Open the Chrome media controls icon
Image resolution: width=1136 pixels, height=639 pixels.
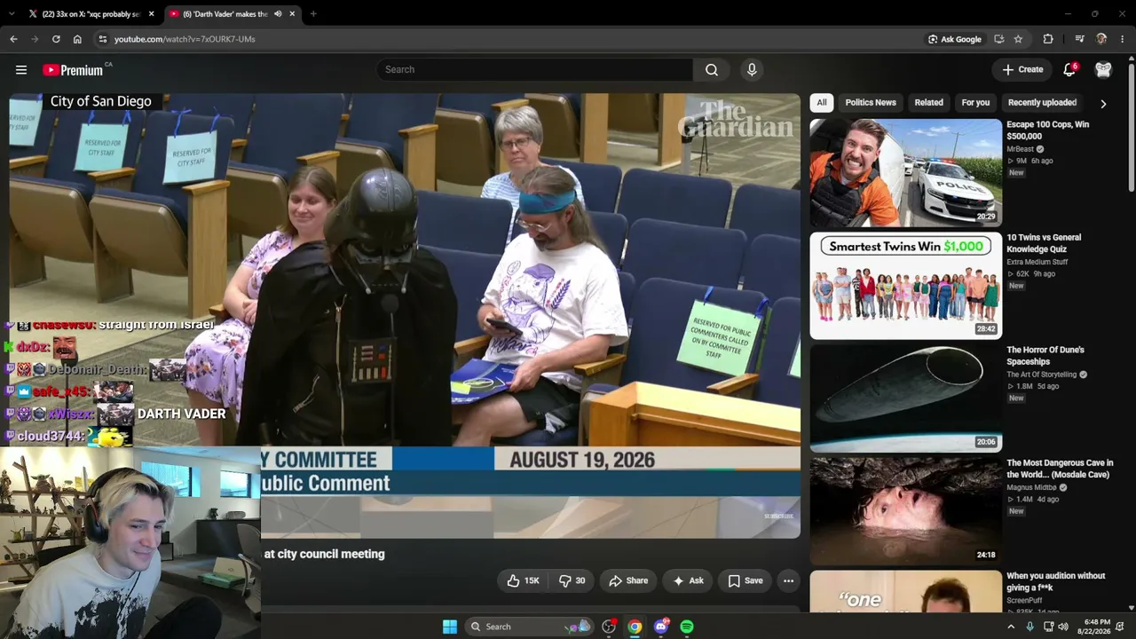tap(1079, 39)
